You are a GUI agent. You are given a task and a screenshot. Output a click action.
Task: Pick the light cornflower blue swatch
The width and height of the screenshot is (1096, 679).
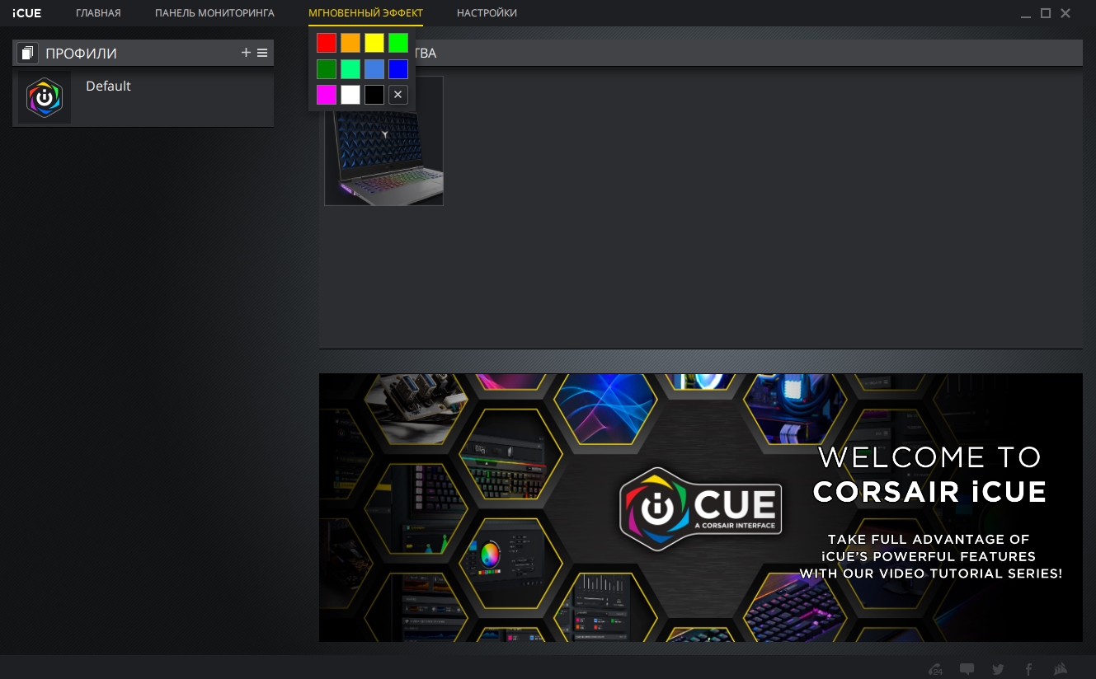click(374, 69)
